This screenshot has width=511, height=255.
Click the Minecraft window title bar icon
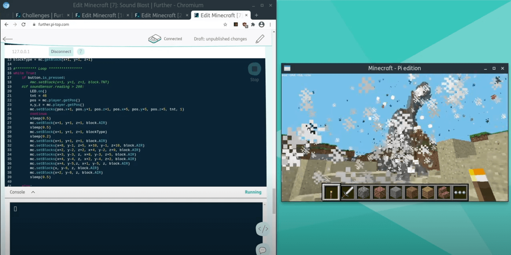tap(287, 68)
